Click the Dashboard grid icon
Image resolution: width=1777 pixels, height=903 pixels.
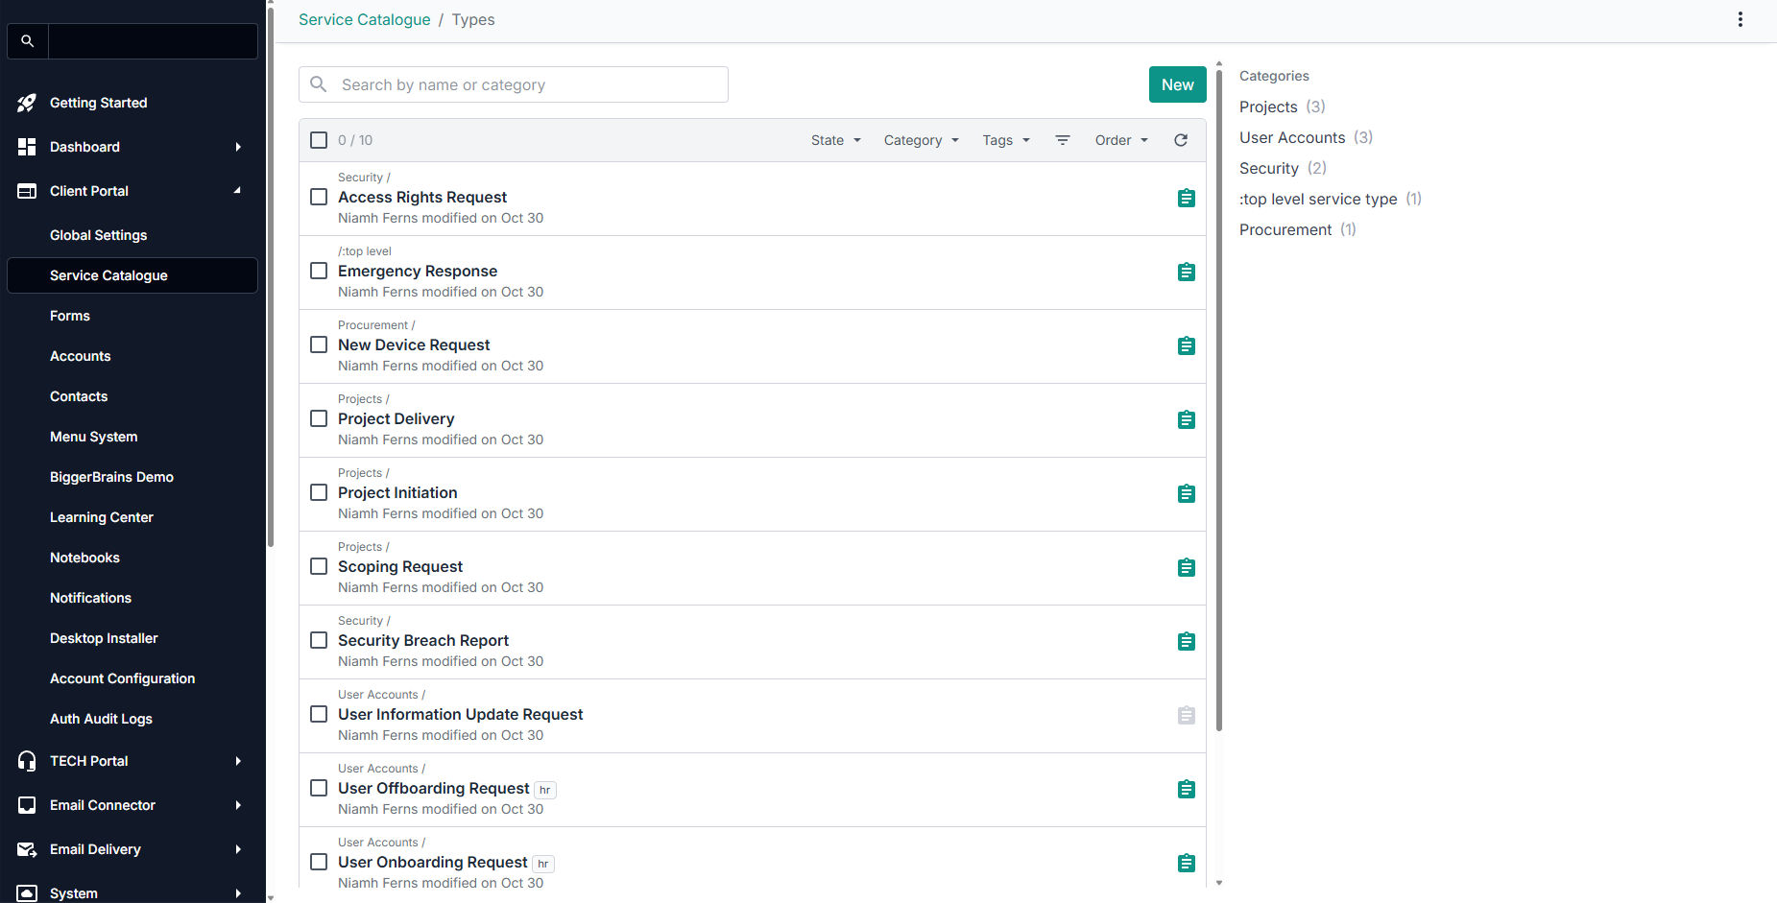click(27, 147)
